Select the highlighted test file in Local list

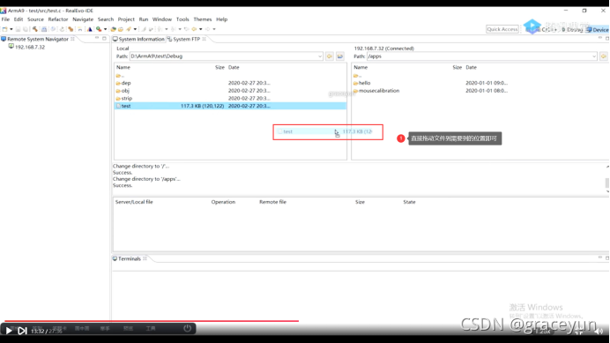click(x=230, y=106)
